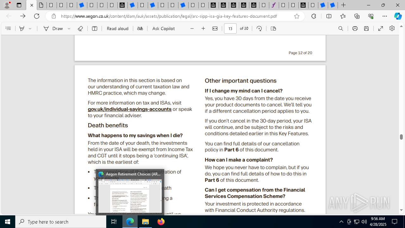This screenshot has height=228, width=405.
Task: Print the PDF document
Action: 355,28
